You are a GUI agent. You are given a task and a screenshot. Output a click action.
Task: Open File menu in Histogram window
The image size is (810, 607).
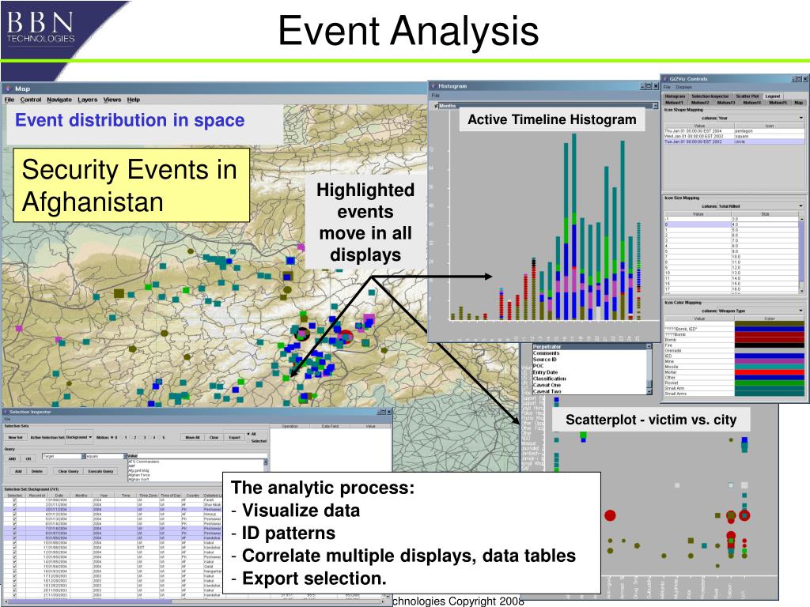click(x=436, y=95)
